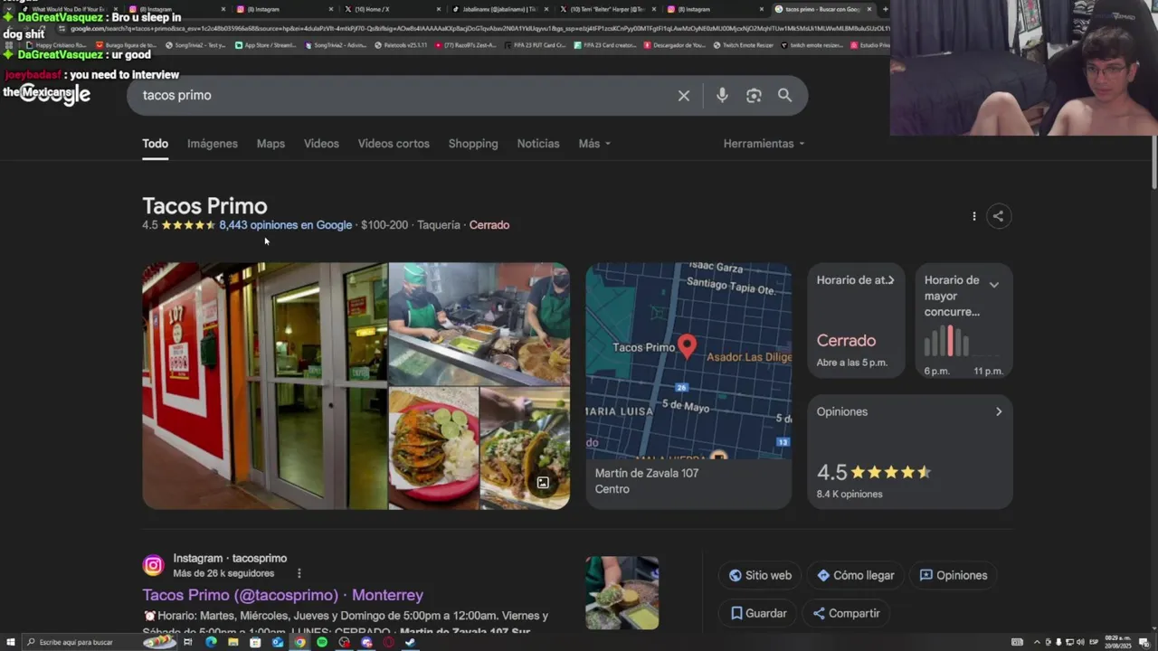
Task: Click the Google logo
Action: 54,94
